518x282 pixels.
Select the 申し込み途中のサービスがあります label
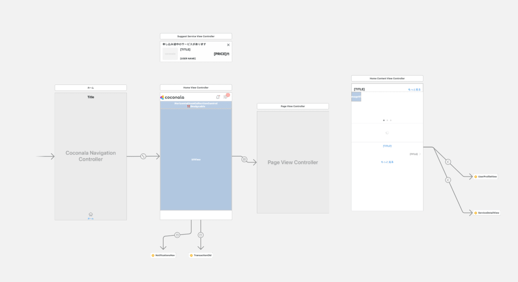[x=184, y=44]
